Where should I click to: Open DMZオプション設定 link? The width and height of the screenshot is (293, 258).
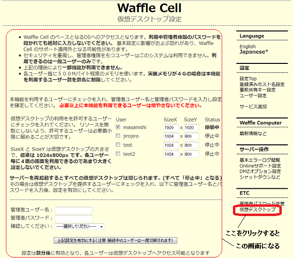point(260,171)
